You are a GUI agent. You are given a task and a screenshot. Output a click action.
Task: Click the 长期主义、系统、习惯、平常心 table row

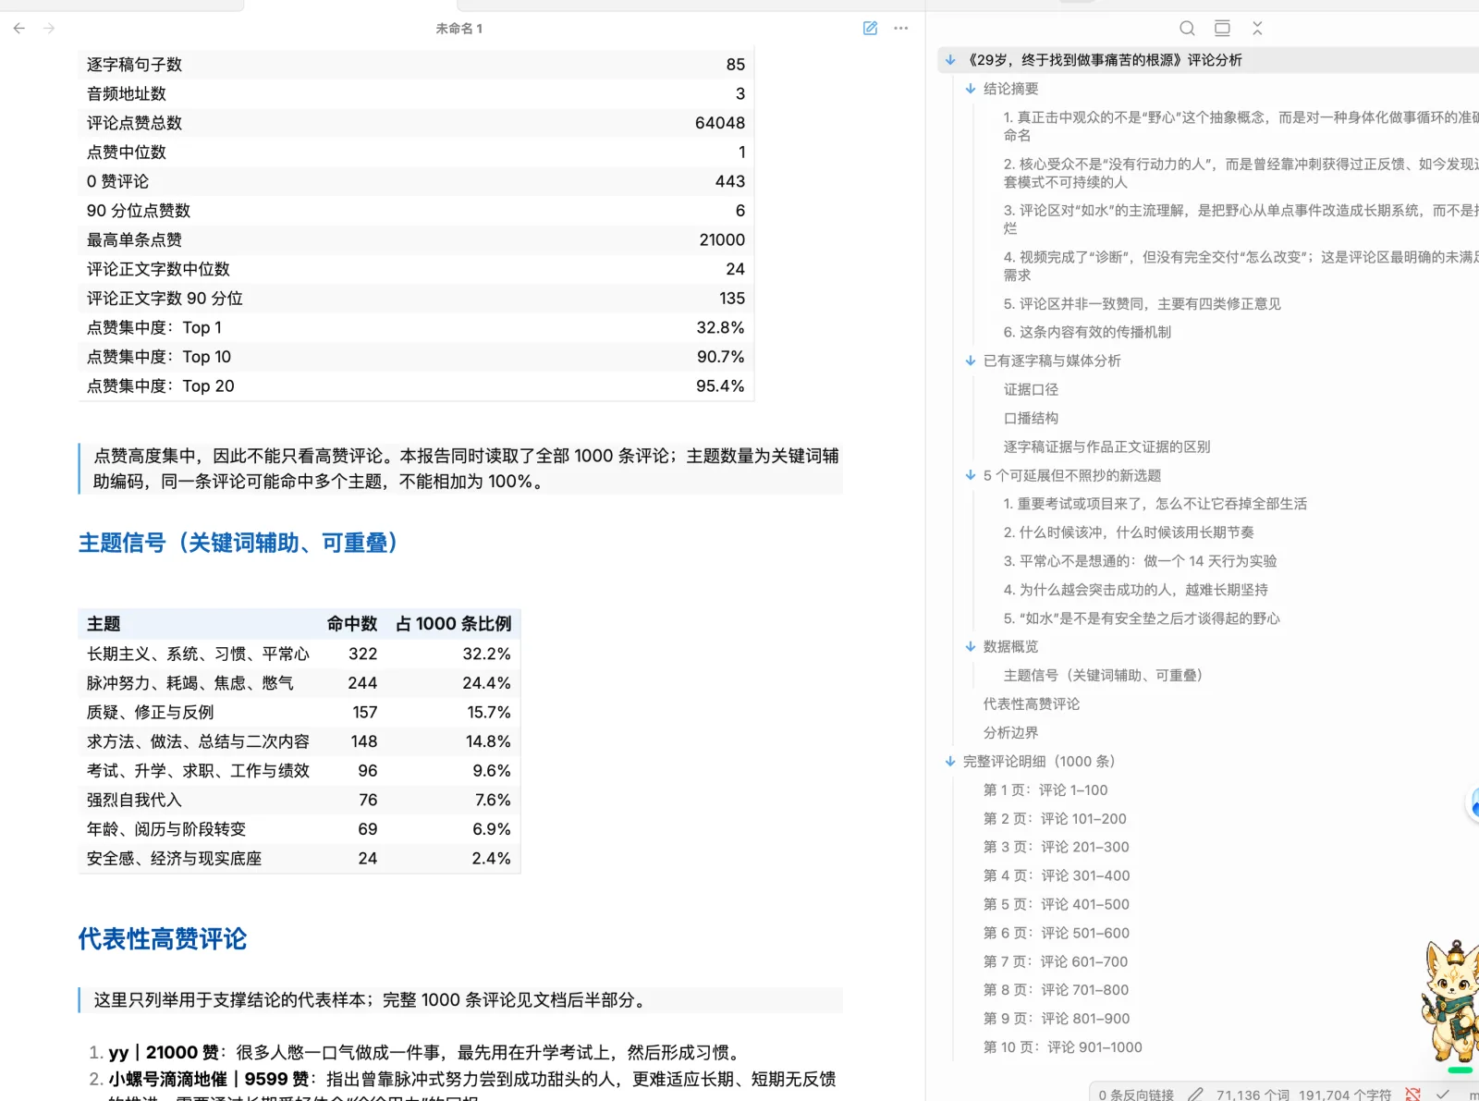(x=299, y=654)
